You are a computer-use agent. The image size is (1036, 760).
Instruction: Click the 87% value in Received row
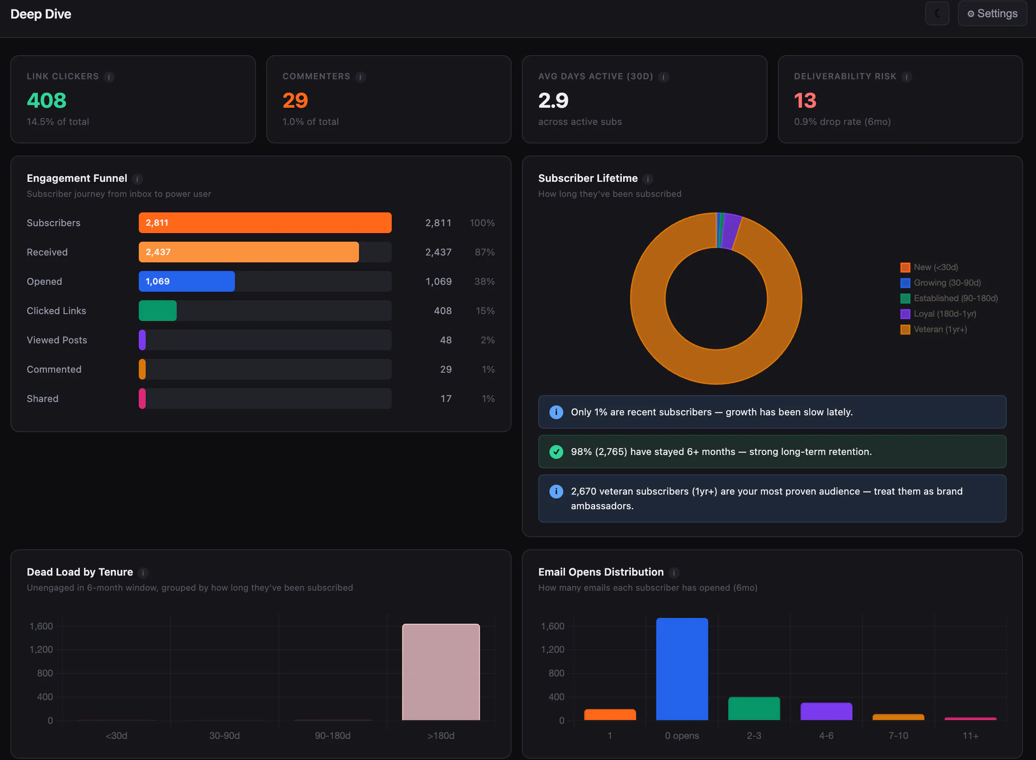pos(484,252)
